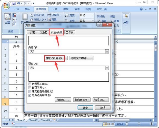Click macro record icon in status bar

[13, 124]
